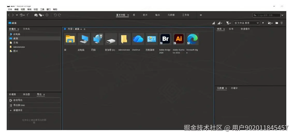Image resolution: width=293 pixels, height=136 pixels.
Task: Open the recent files clock dropdown
Action: click(23, 15)
